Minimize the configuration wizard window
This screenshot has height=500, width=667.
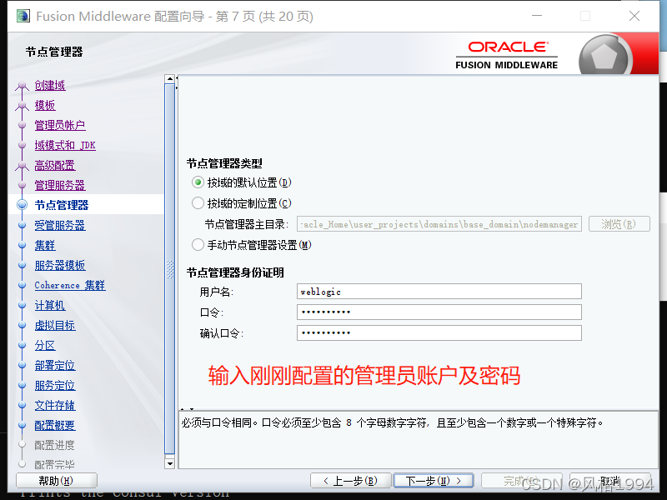click(537, 16)
